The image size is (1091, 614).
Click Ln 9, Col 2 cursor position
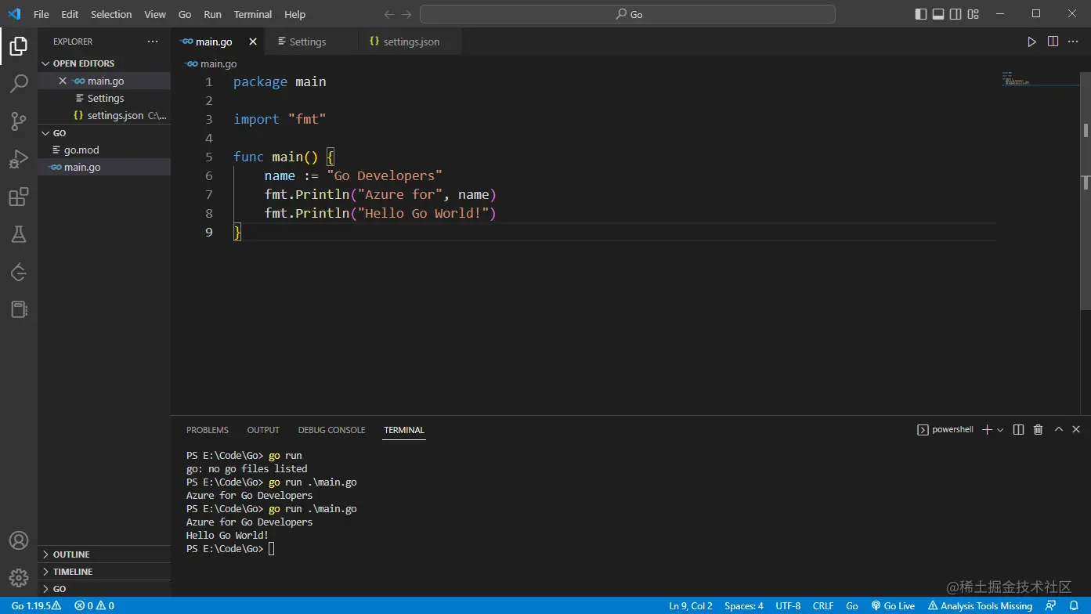click(691, 605)
